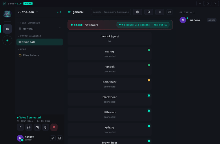This screenshot has width=220, height=144.
Task: Click the '12 viewers' count
Action: click(x=91, y=25)
